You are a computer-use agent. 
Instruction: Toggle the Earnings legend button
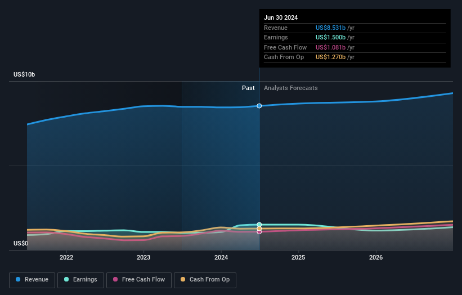coord(80,280)
